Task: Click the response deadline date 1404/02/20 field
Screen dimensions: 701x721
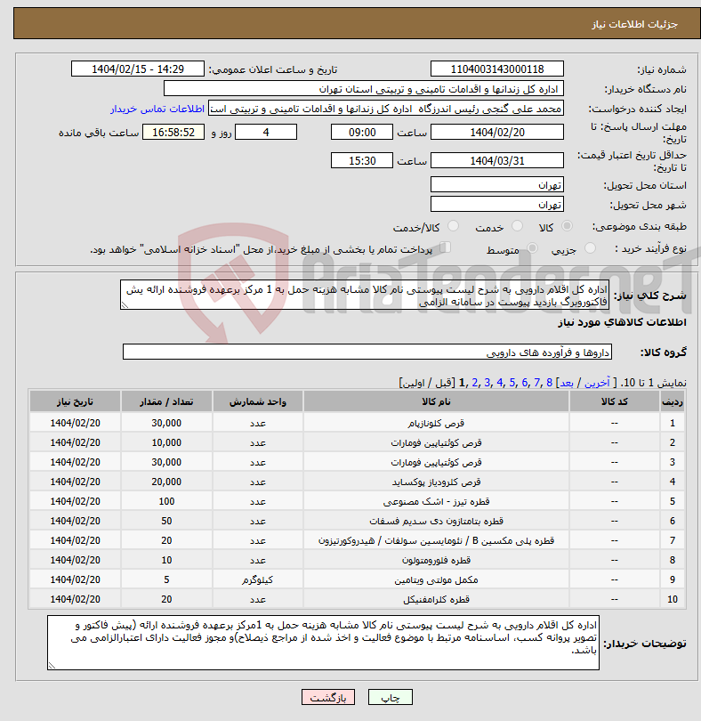Action: (497, 132)
